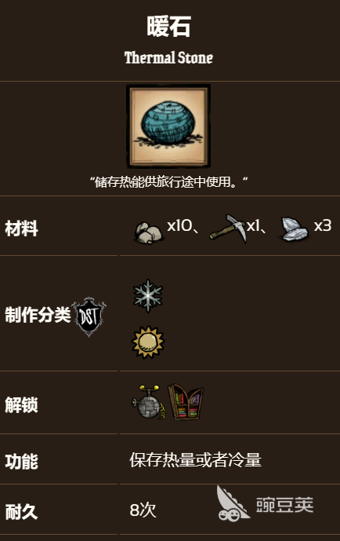Click the 解锁 row label
Screen dimensions: 340x541
click(x=21, y=404)
